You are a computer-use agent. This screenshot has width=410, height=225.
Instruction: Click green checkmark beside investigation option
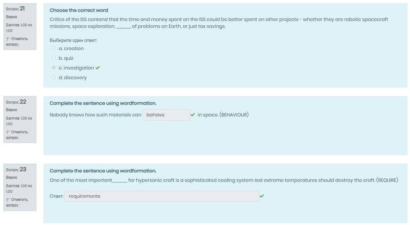click(98, 68)
